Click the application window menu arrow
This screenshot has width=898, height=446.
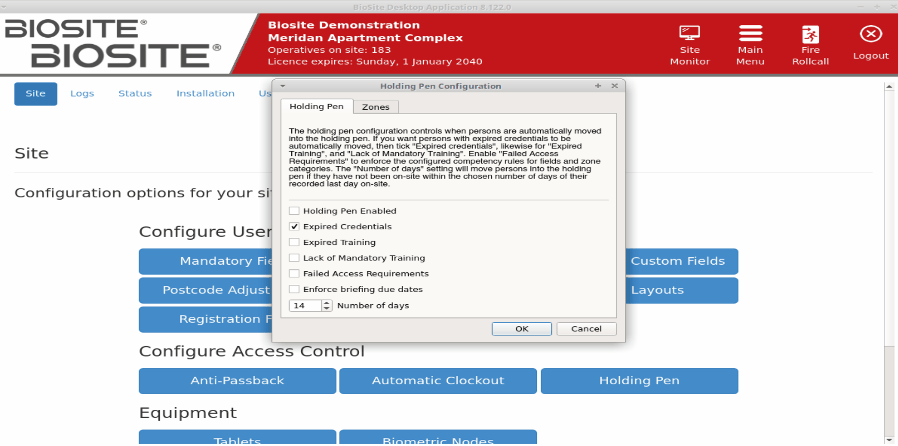4,7
